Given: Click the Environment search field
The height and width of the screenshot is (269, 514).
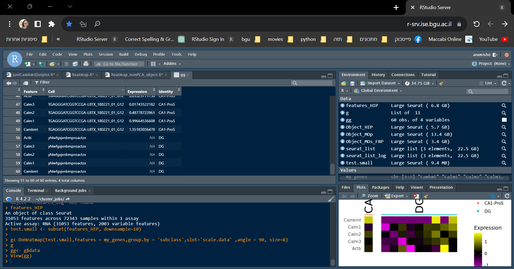Looking at the screenshot, I should coord(487,91).
